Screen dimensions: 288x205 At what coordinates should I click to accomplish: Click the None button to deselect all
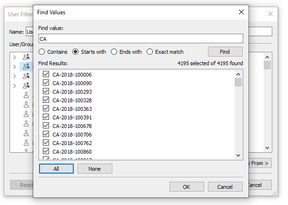95,169
